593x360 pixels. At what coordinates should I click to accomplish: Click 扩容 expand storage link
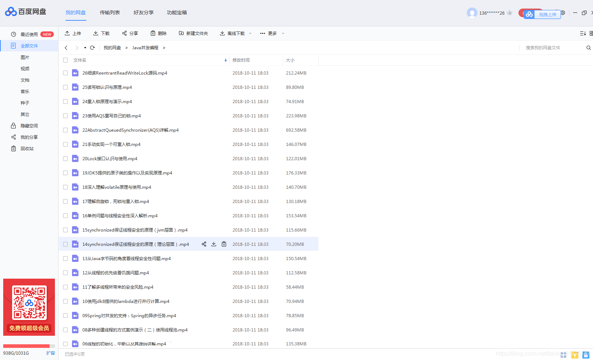[x=50, y=353]
